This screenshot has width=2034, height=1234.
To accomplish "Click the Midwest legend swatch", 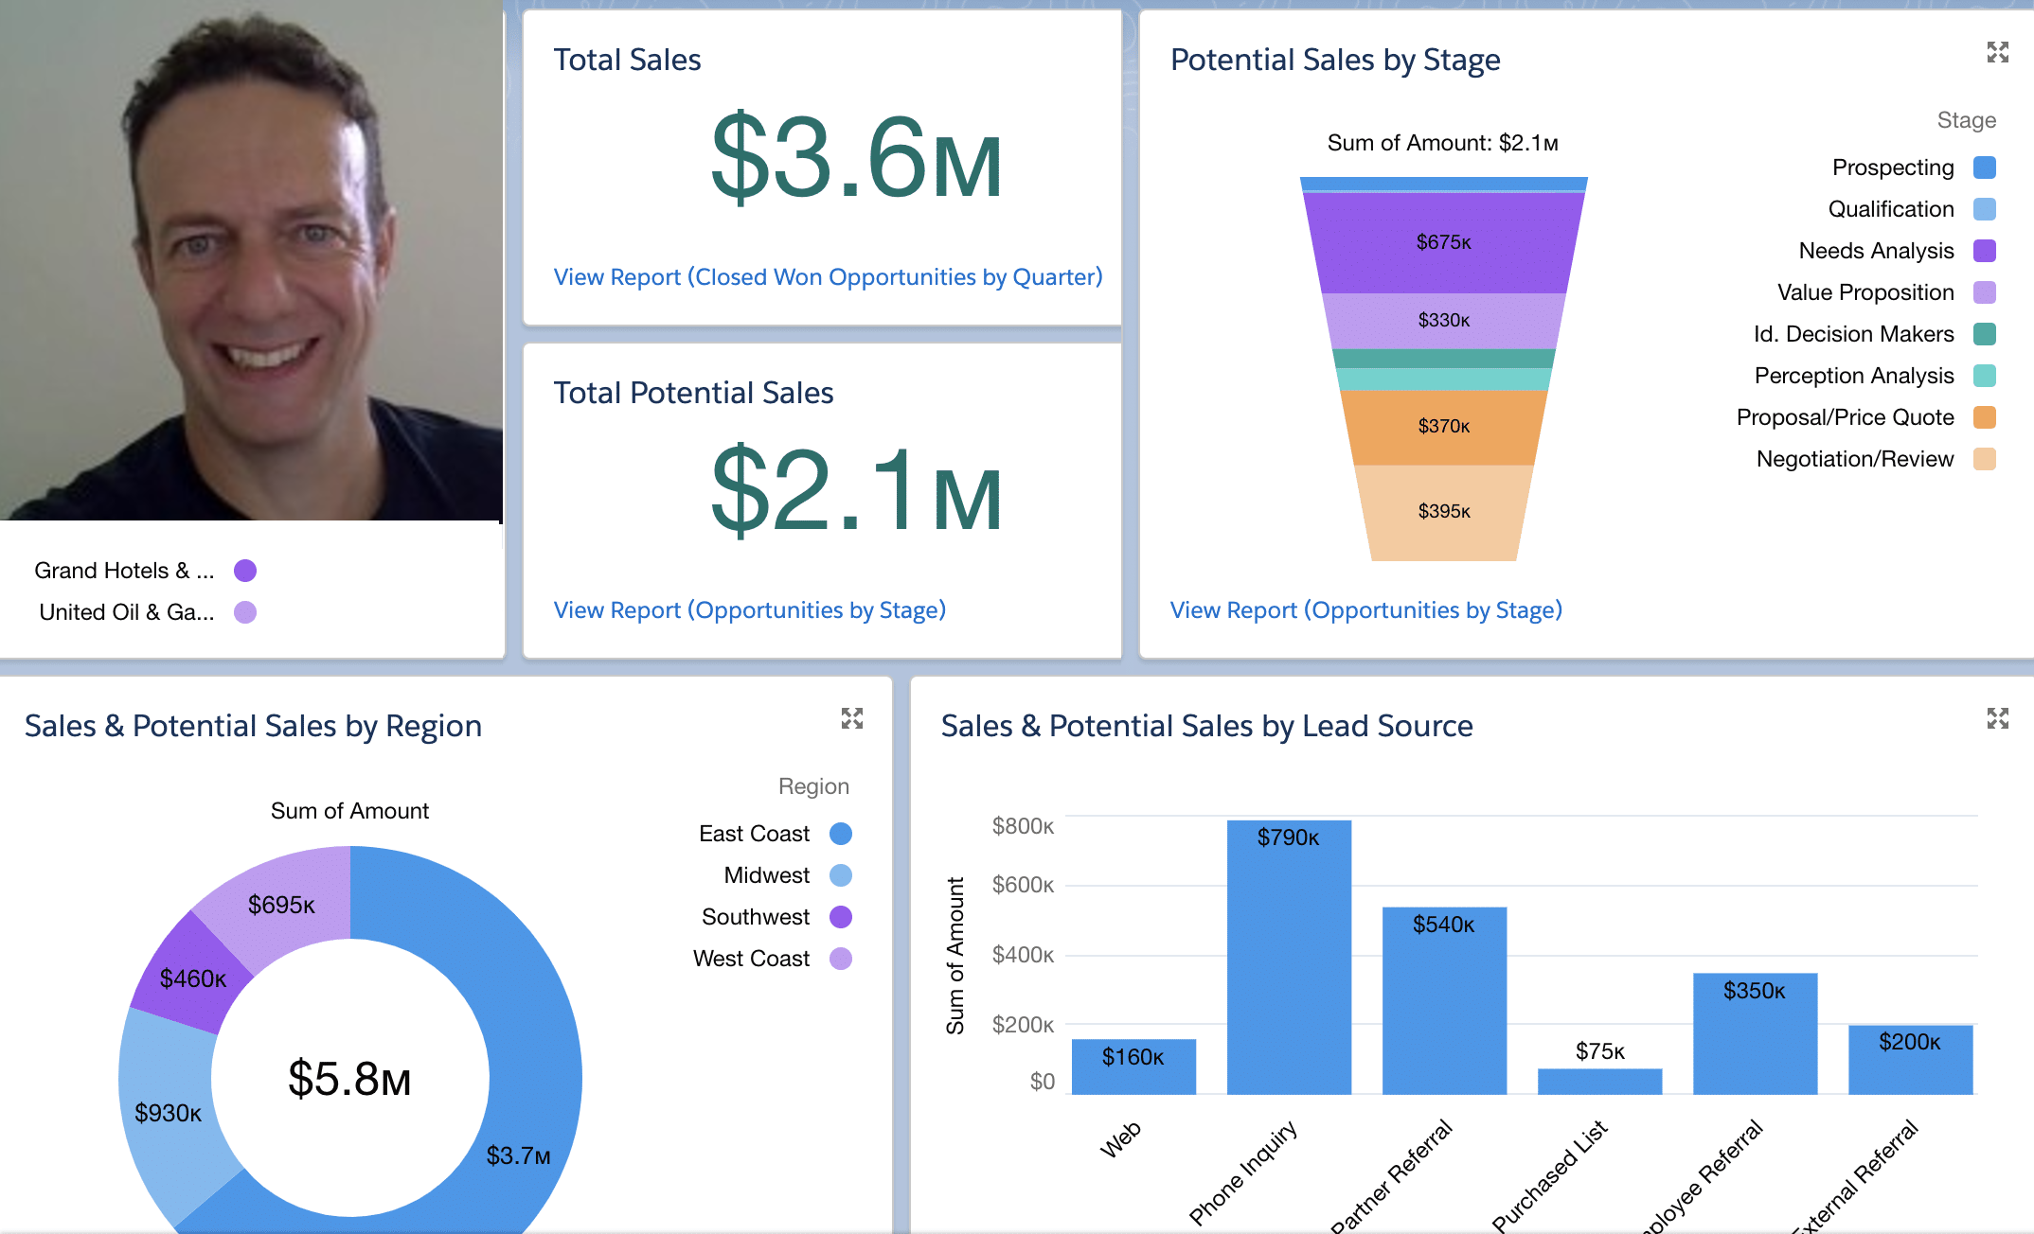I will tap(841, 875).
